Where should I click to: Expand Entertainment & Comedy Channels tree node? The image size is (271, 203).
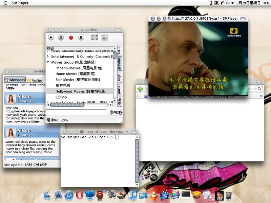pos(48,56)
